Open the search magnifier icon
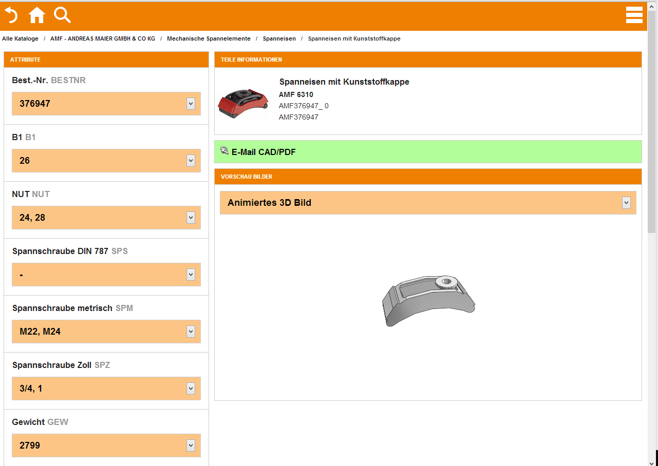This screenshot has height=466, width=658. point(62,15)
